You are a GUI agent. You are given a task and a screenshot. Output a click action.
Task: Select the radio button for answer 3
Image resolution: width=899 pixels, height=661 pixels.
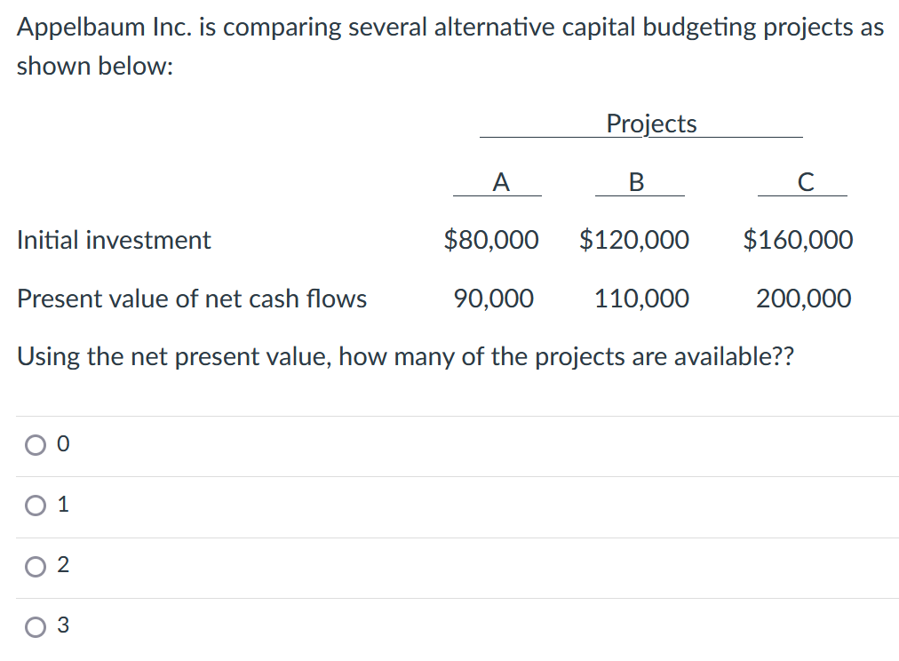pyautogui.click(x=36, y=626)
